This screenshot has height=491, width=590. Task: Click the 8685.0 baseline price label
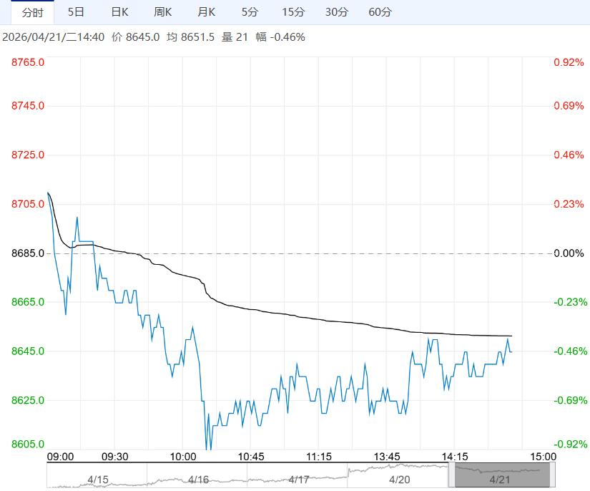pos(28,253)
